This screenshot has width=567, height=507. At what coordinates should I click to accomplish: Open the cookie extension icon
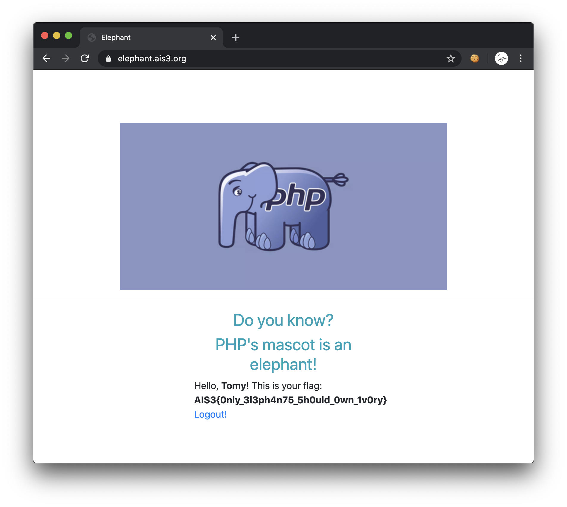click(475, 58)
